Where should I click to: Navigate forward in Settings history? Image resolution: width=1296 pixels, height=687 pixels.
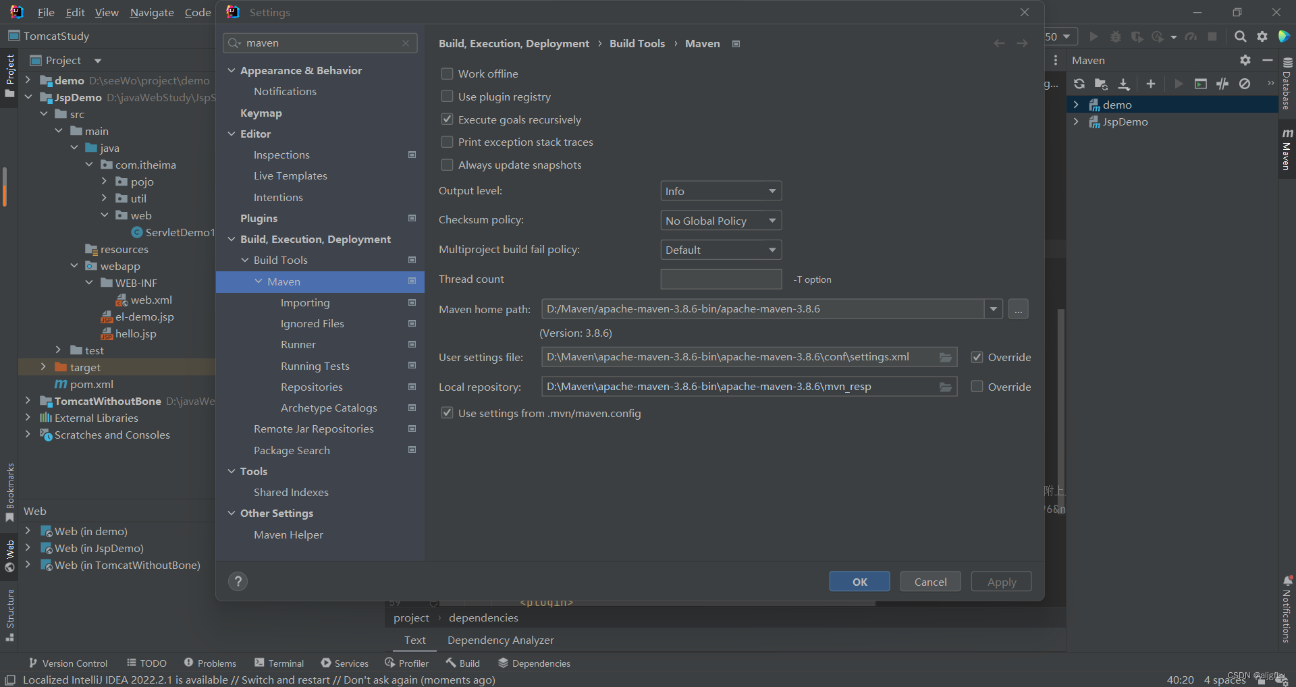coord(1023,43)
